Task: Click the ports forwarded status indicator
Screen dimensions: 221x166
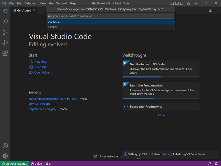Action: [x=48, y=164]
